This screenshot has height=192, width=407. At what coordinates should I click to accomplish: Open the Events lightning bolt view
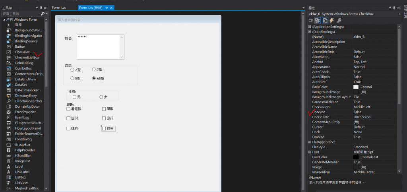[331, 21]
